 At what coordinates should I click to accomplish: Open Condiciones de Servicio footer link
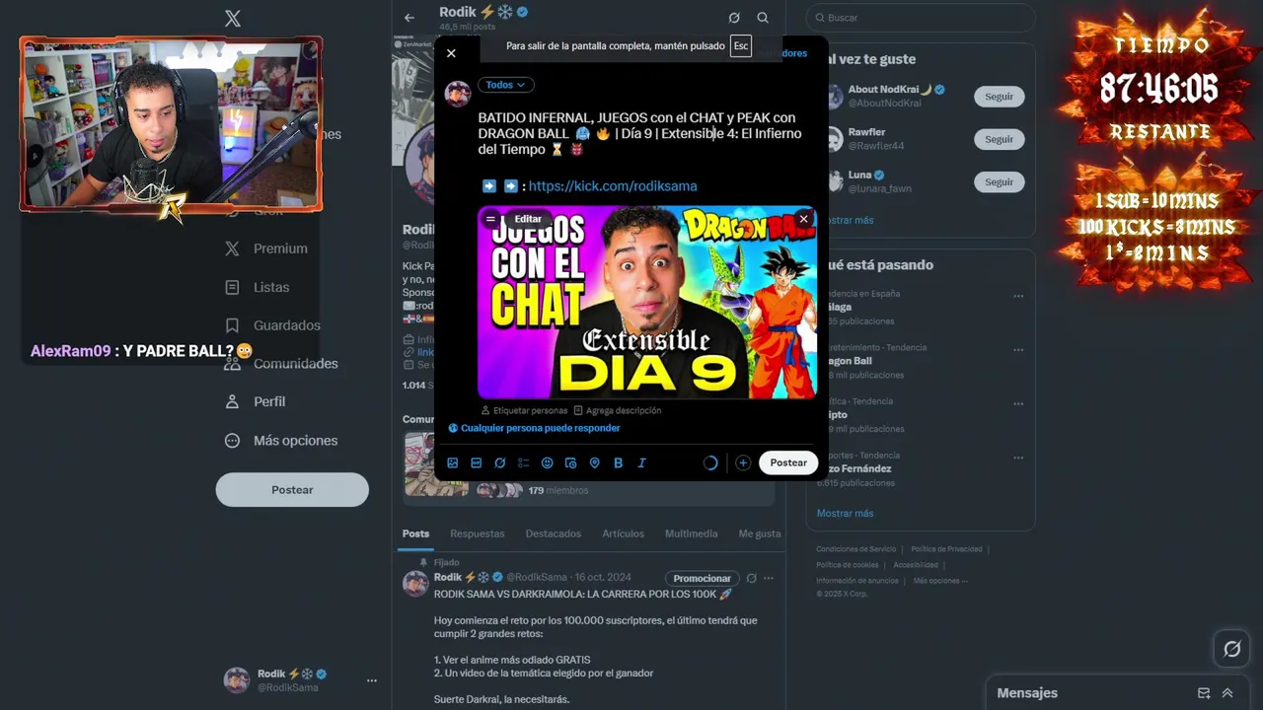pyautogui.click(x=855, y=549)
